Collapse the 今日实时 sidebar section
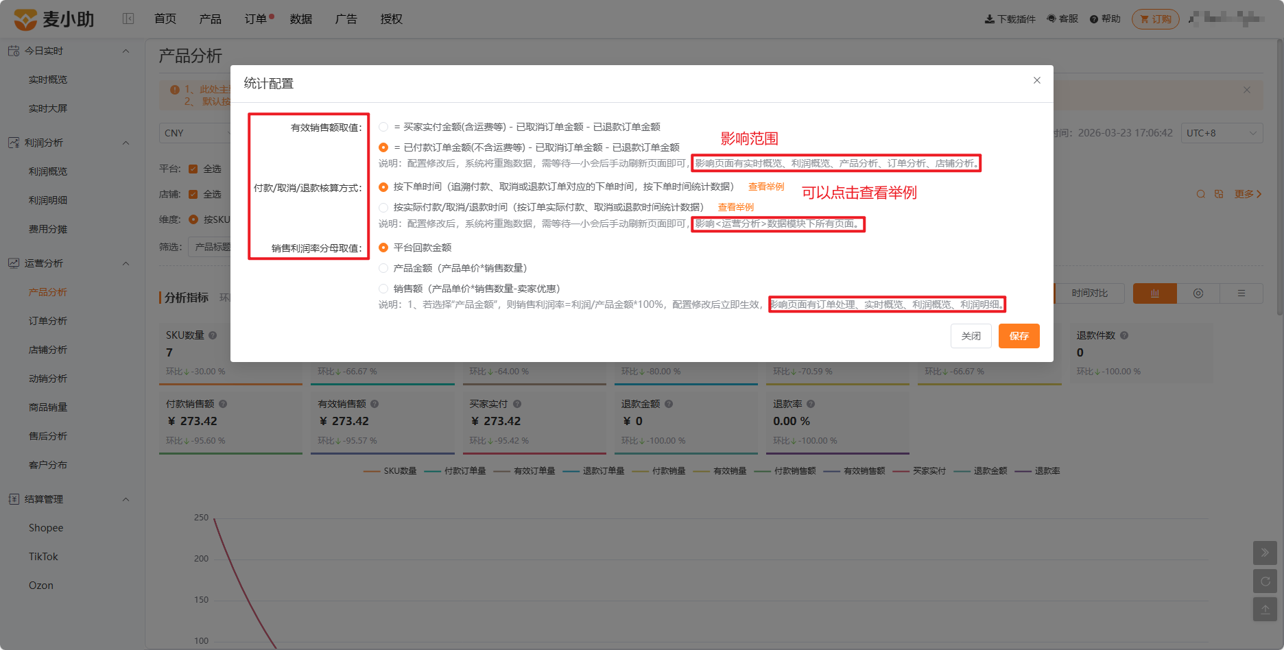Image resolution: width=1284 pixels, height=650 pixels. [126, 51]
